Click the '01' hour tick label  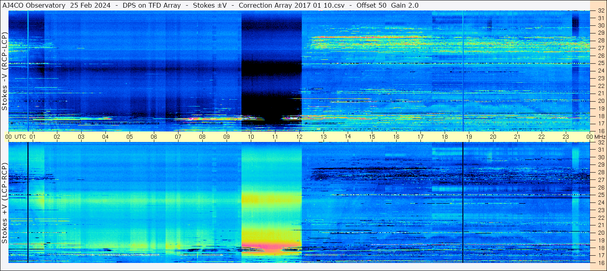pos(33,137)
